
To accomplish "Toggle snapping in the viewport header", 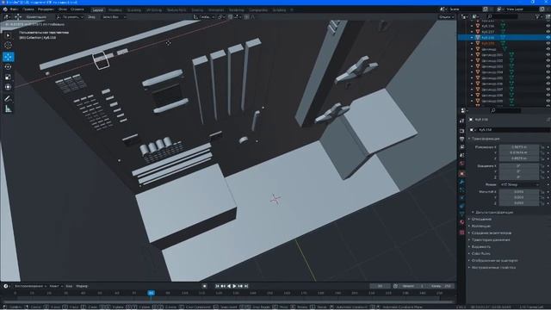I will click(x=230, y=17).
